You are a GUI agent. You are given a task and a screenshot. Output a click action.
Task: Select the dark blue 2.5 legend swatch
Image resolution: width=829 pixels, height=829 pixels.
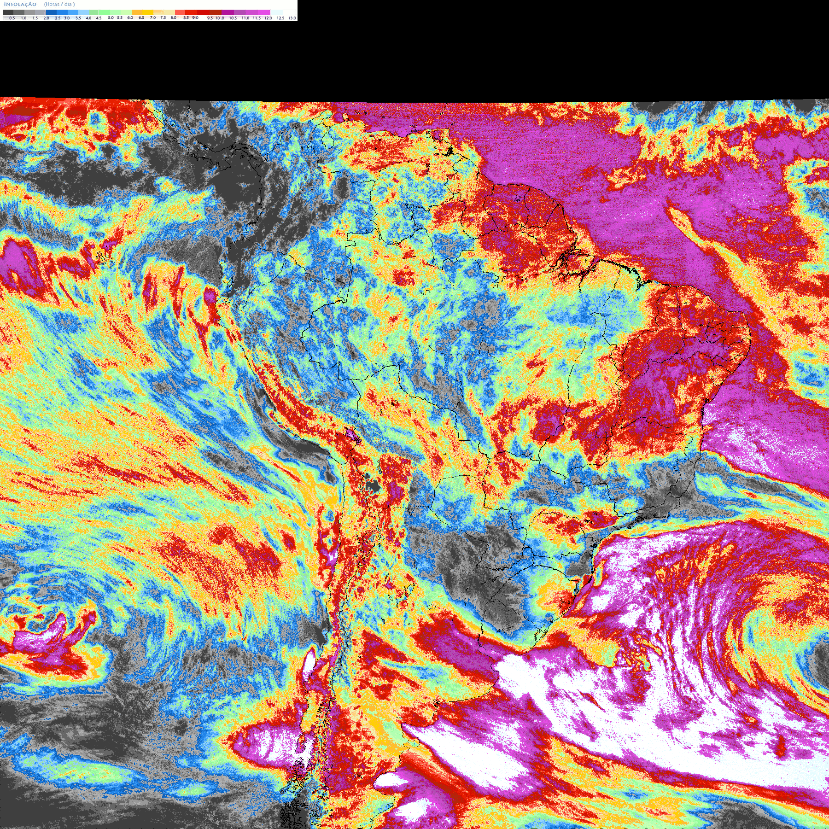point(51,12)
